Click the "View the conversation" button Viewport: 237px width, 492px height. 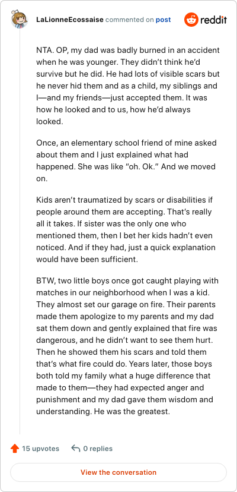point(118,472)
